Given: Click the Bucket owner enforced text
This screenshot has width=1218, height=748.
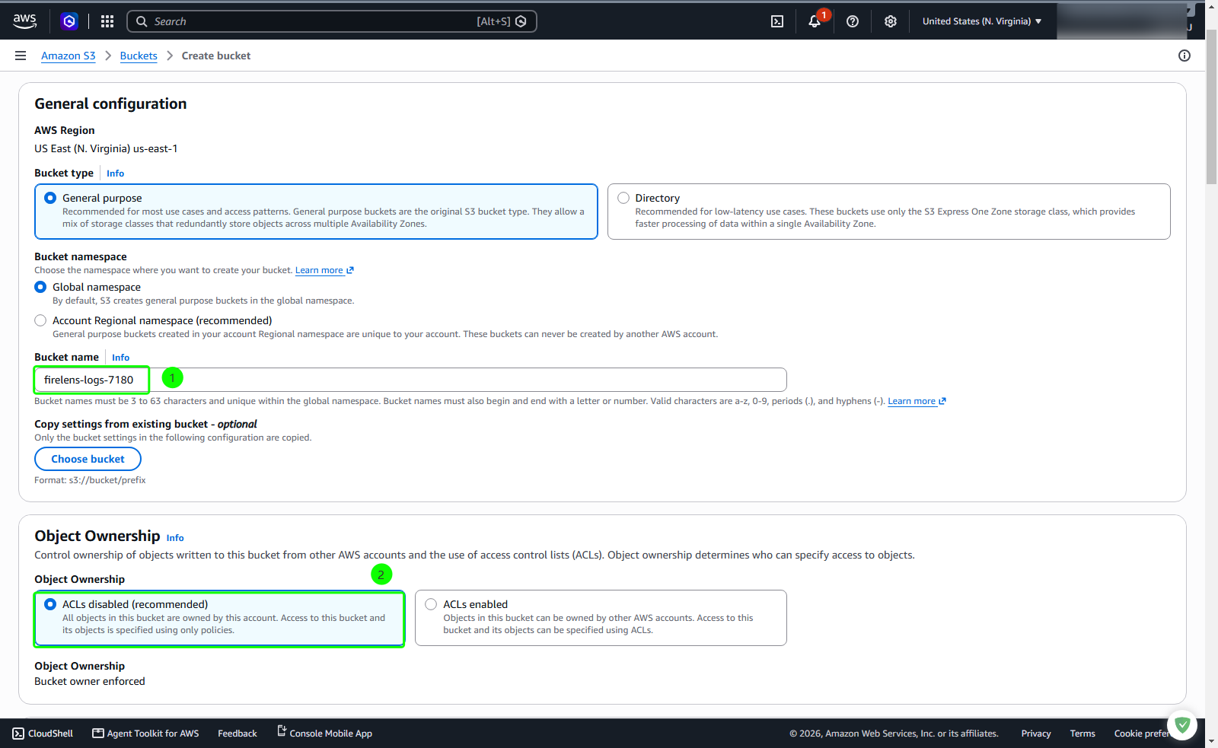Looking at the screenshot, I should [x=90, y=681].
